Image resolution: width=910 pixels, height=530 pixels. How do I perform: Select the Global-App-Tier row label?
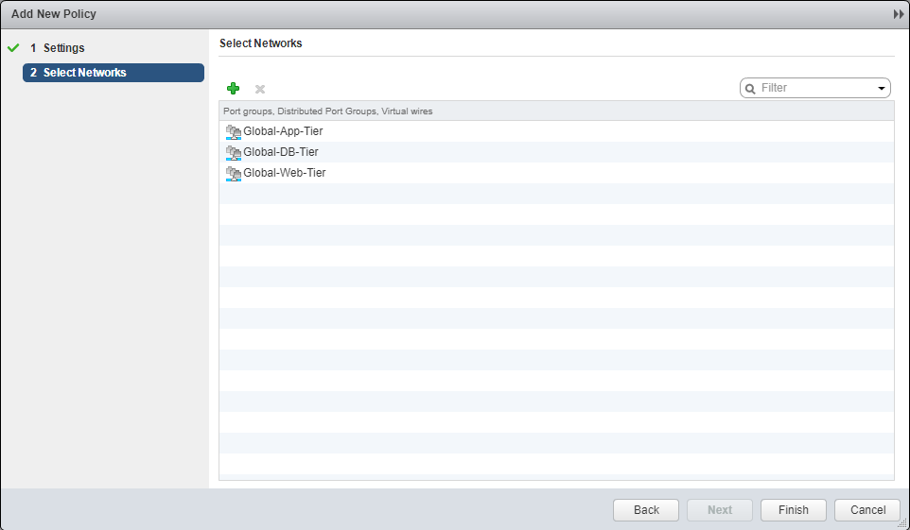tap(283, 131)
